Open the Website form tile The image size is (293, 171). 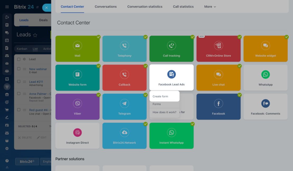tap(77, 78)
